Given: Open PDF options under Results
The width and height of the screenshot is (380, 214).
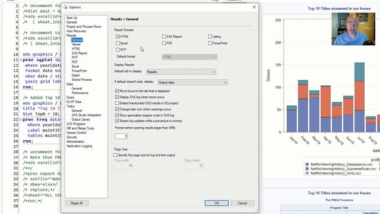Looking at the screenshot, I should click(74, 62).
